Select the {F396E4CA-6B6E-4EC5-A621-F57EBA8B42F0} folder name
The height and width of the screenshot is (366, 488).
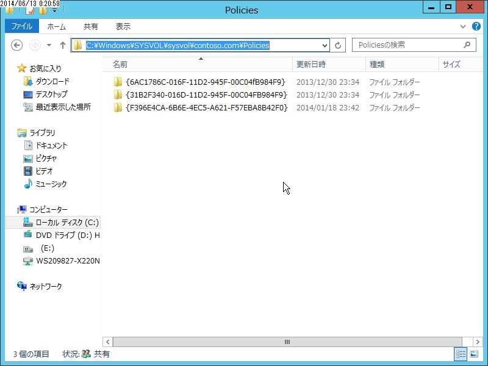pyautogui.click(x=207, y=108)
